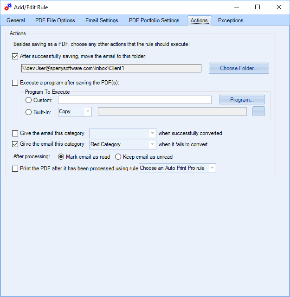Viewport: 290px width, 297px height.
Task: Select the Built-In program radio button
Action: [29, 112]
